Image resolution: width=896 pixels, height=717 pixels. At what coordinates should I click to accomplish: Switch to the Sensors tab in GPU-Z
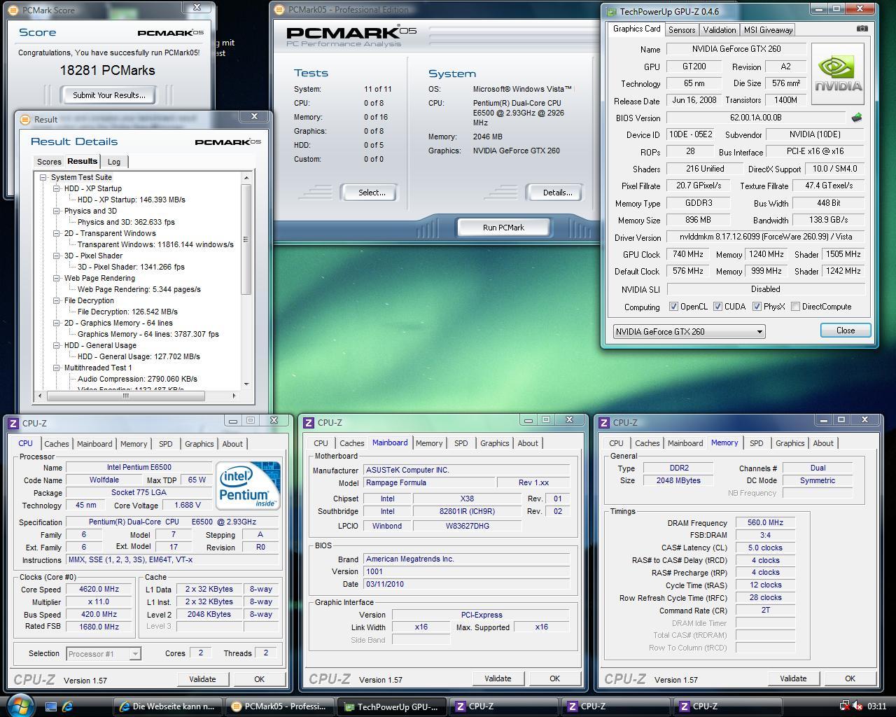tap(681, 29)
